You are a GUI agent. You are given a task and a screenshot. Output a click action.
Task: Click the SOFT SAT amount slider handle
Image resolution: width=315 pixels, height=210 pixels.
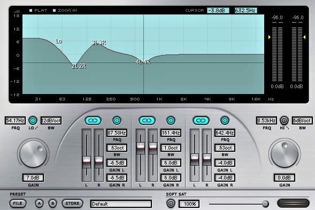[x=265, y=204]
